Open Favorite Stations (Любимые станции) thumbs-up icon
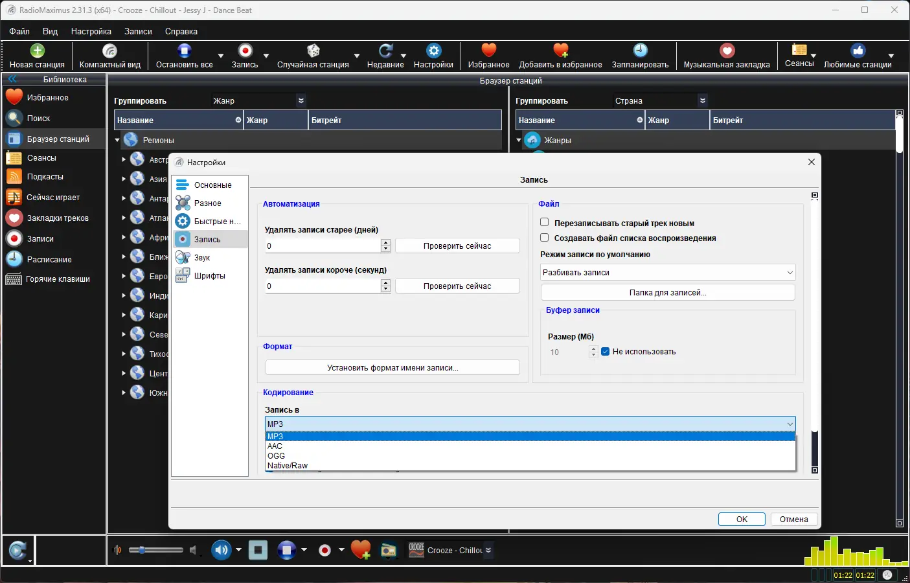 click(858, 51)
